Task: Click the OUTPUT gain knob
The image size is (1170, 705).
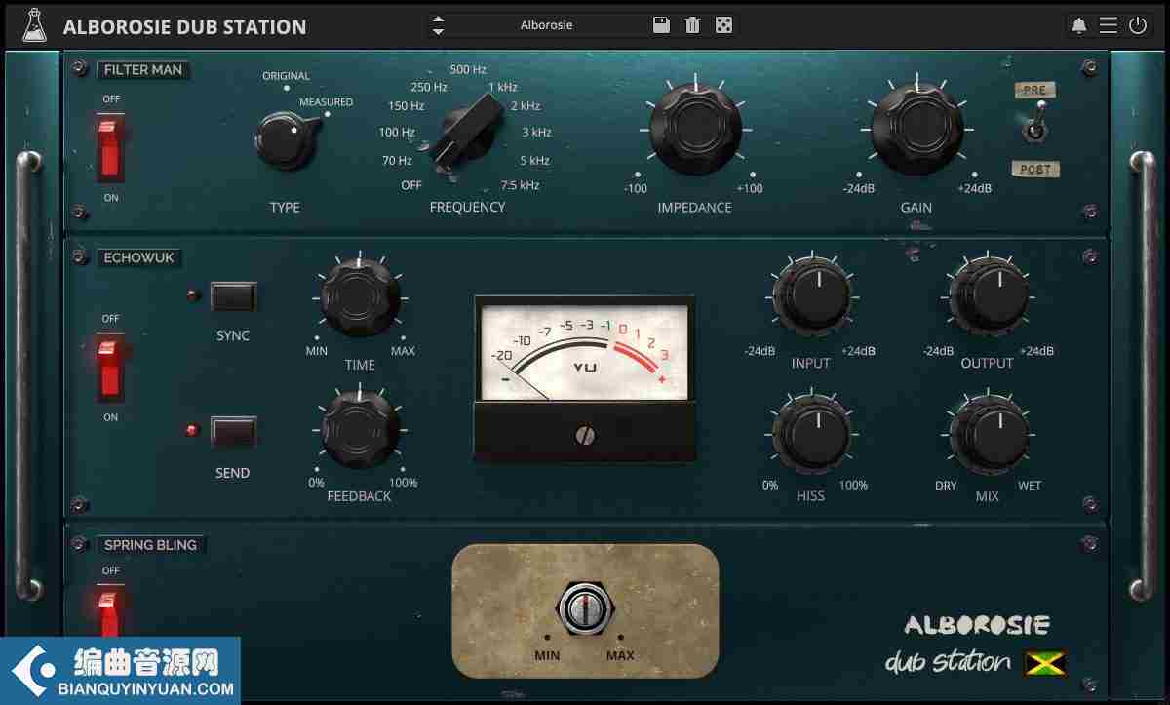Action: click(988, 297)
